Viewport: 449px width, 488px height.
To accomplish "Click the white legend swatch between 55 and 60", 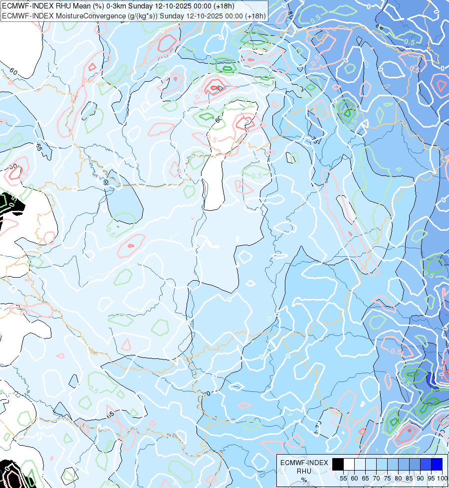I will coord(349,464).
